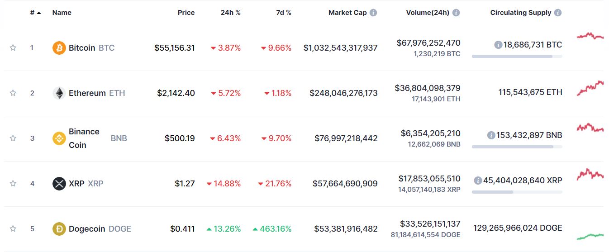Click Bitcoin circulating supply progress bar
Image resolution: width=609 pixels, height=252 pixels.
pyautogui.click(x=517, y=56)
